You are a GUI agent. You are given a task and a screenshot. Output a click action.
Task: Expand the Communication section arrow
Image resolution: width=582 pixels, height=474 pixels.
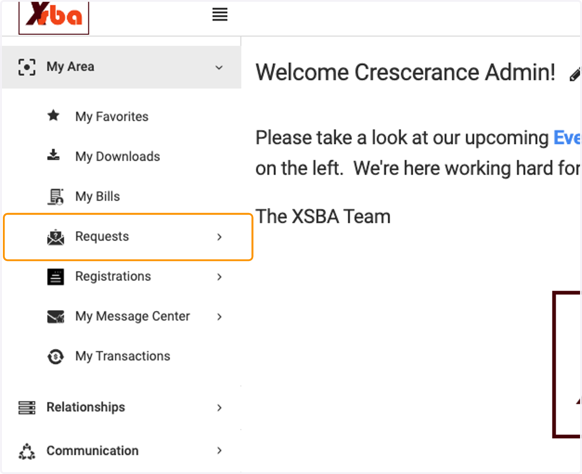(x=219, y=451)
